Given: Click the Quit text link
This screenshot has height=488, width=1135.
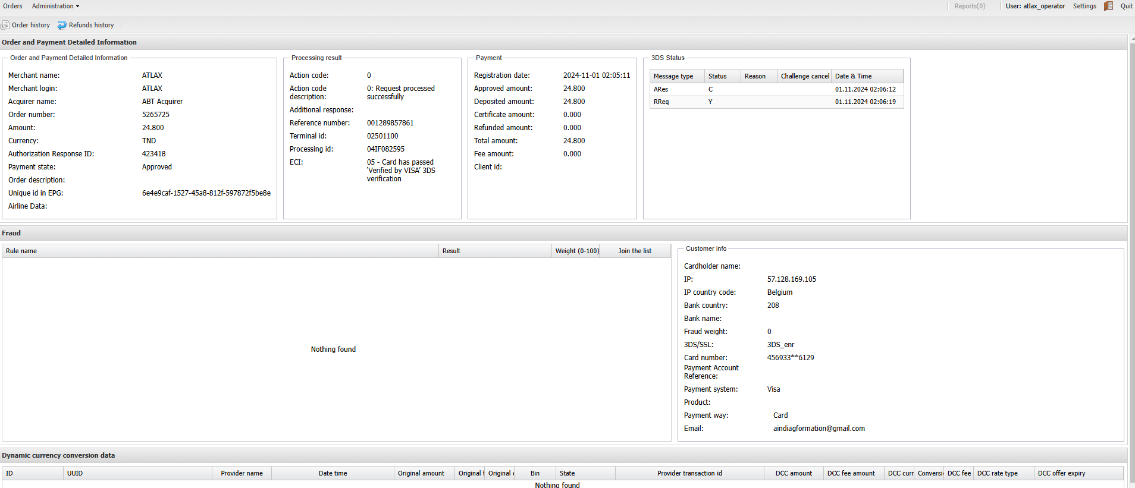Looking at the screenshot, I should point(1126,6).
